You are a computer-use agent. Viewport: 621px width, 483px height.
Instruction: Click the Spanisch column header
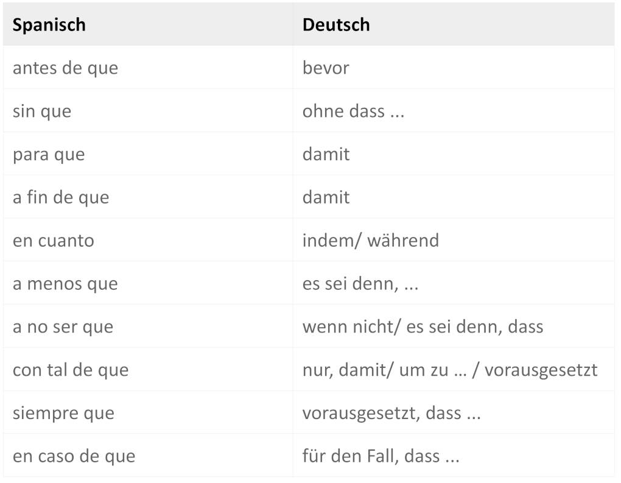[x=49, y=25]
